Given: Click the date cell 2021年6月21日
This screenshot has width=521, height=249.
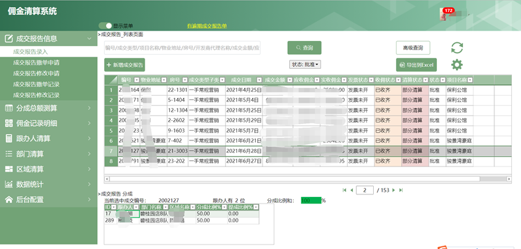Looking at the screenshot, I should [x=244, y=141].
